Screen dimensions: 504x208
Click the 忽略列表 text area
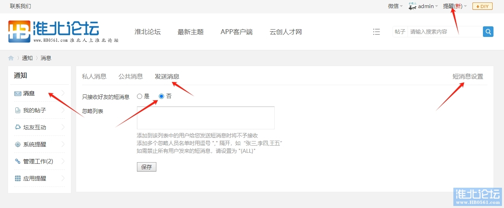(205, 118)
